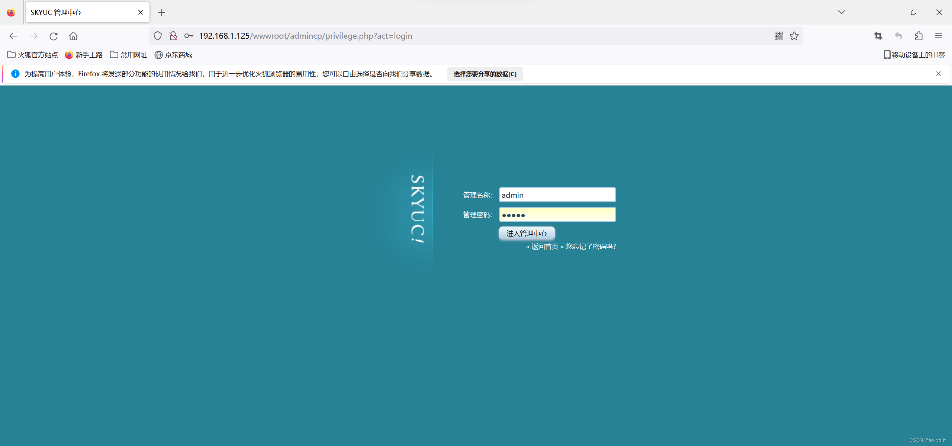Open the QR code generator icon
This screenshot has height=446, width=952.
click(778, 36)
